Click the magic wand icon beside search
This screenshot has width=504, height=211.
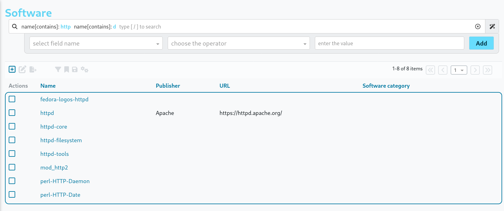(492, 27)
